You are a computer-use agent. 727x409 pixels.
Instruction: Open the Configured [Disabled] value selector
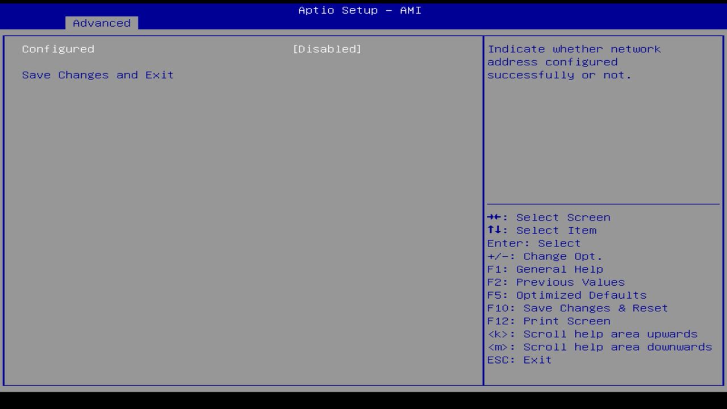click(x=328, y=49)
